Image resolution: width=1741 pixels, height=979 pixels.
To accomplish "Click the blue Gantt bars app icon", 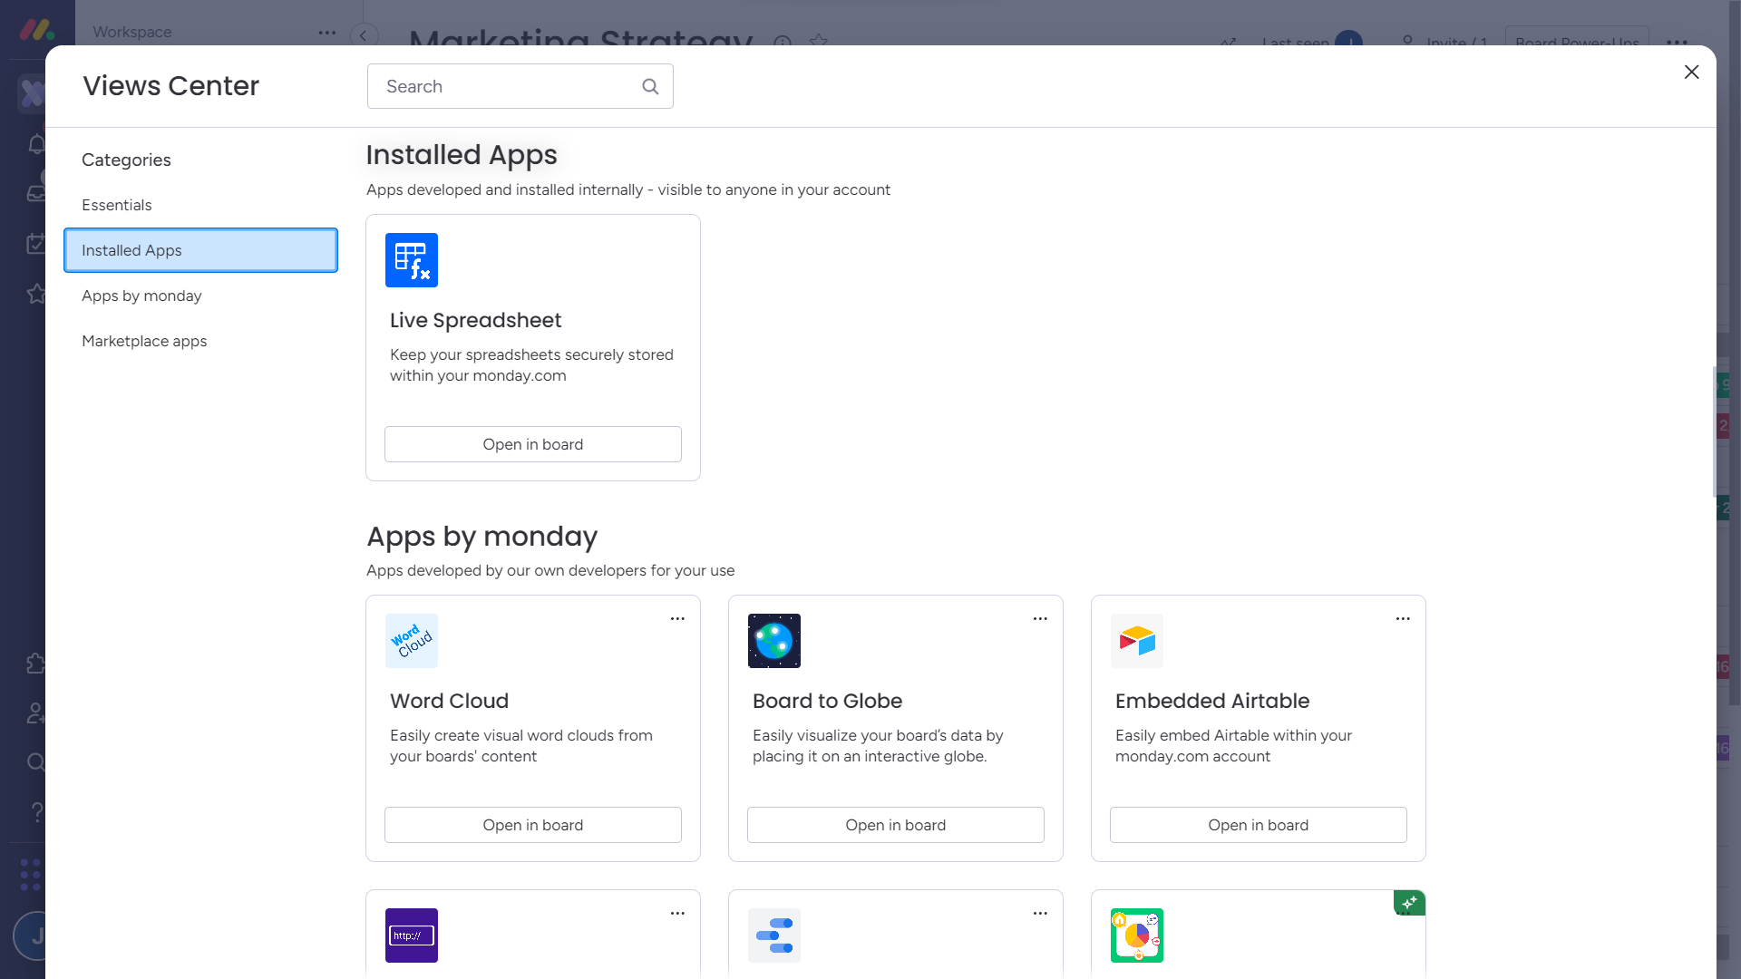I will click(773, 935).
